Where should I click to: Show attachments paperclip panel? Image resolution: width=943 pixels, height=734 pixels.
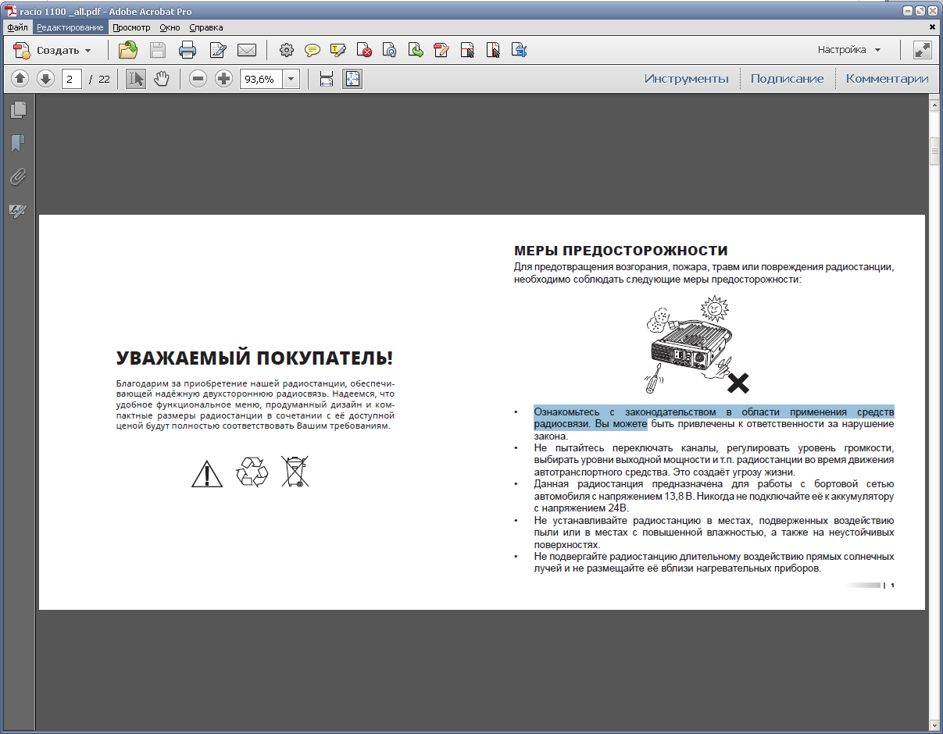18,177
